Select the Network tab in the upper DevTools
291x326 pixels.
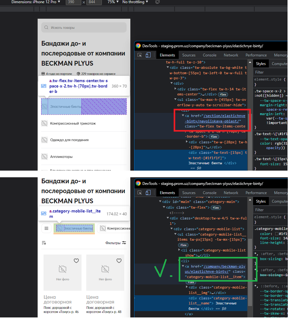point(231,55)
